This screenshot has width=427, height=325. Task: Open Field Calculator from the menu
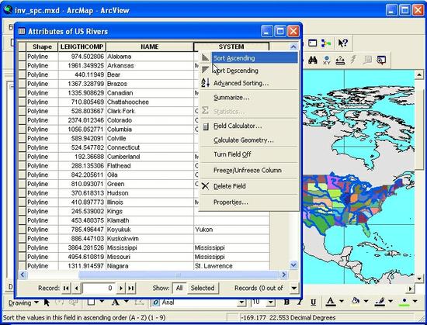[238, 126]
